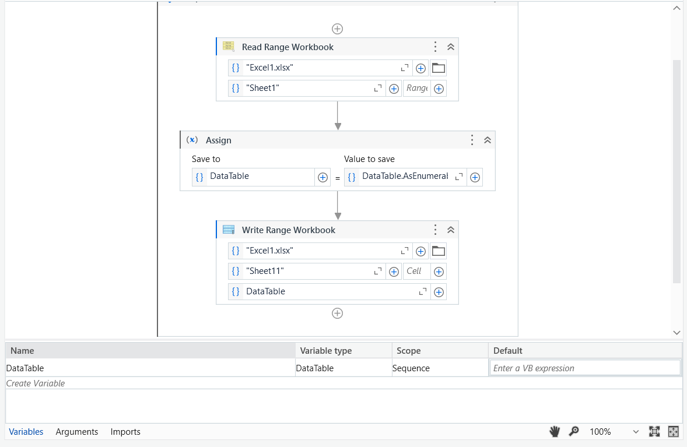Click Create Variable row
The image size is (687, 447).
tap(343, 383)
